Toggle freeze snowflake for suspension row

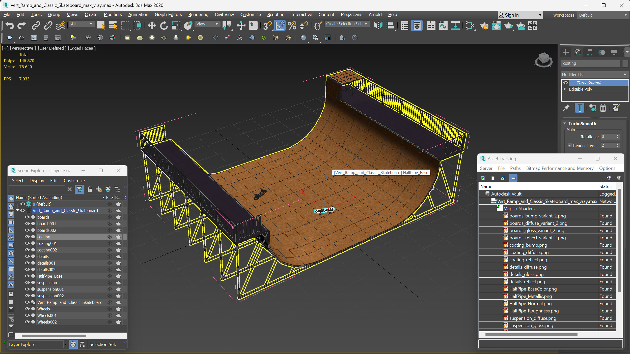(x=109, y=282)
